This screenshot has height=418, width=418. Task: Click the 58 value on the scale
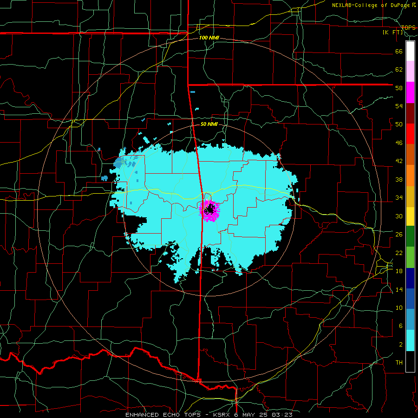pyautogui.click(x=399, y=88)
